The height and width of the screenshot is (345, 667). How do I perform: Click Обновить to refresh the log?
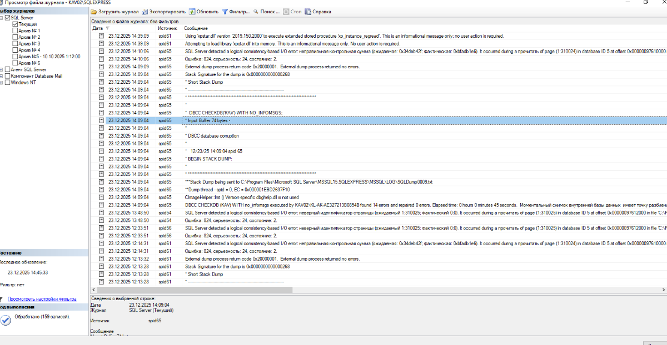[x=204, y=11]
